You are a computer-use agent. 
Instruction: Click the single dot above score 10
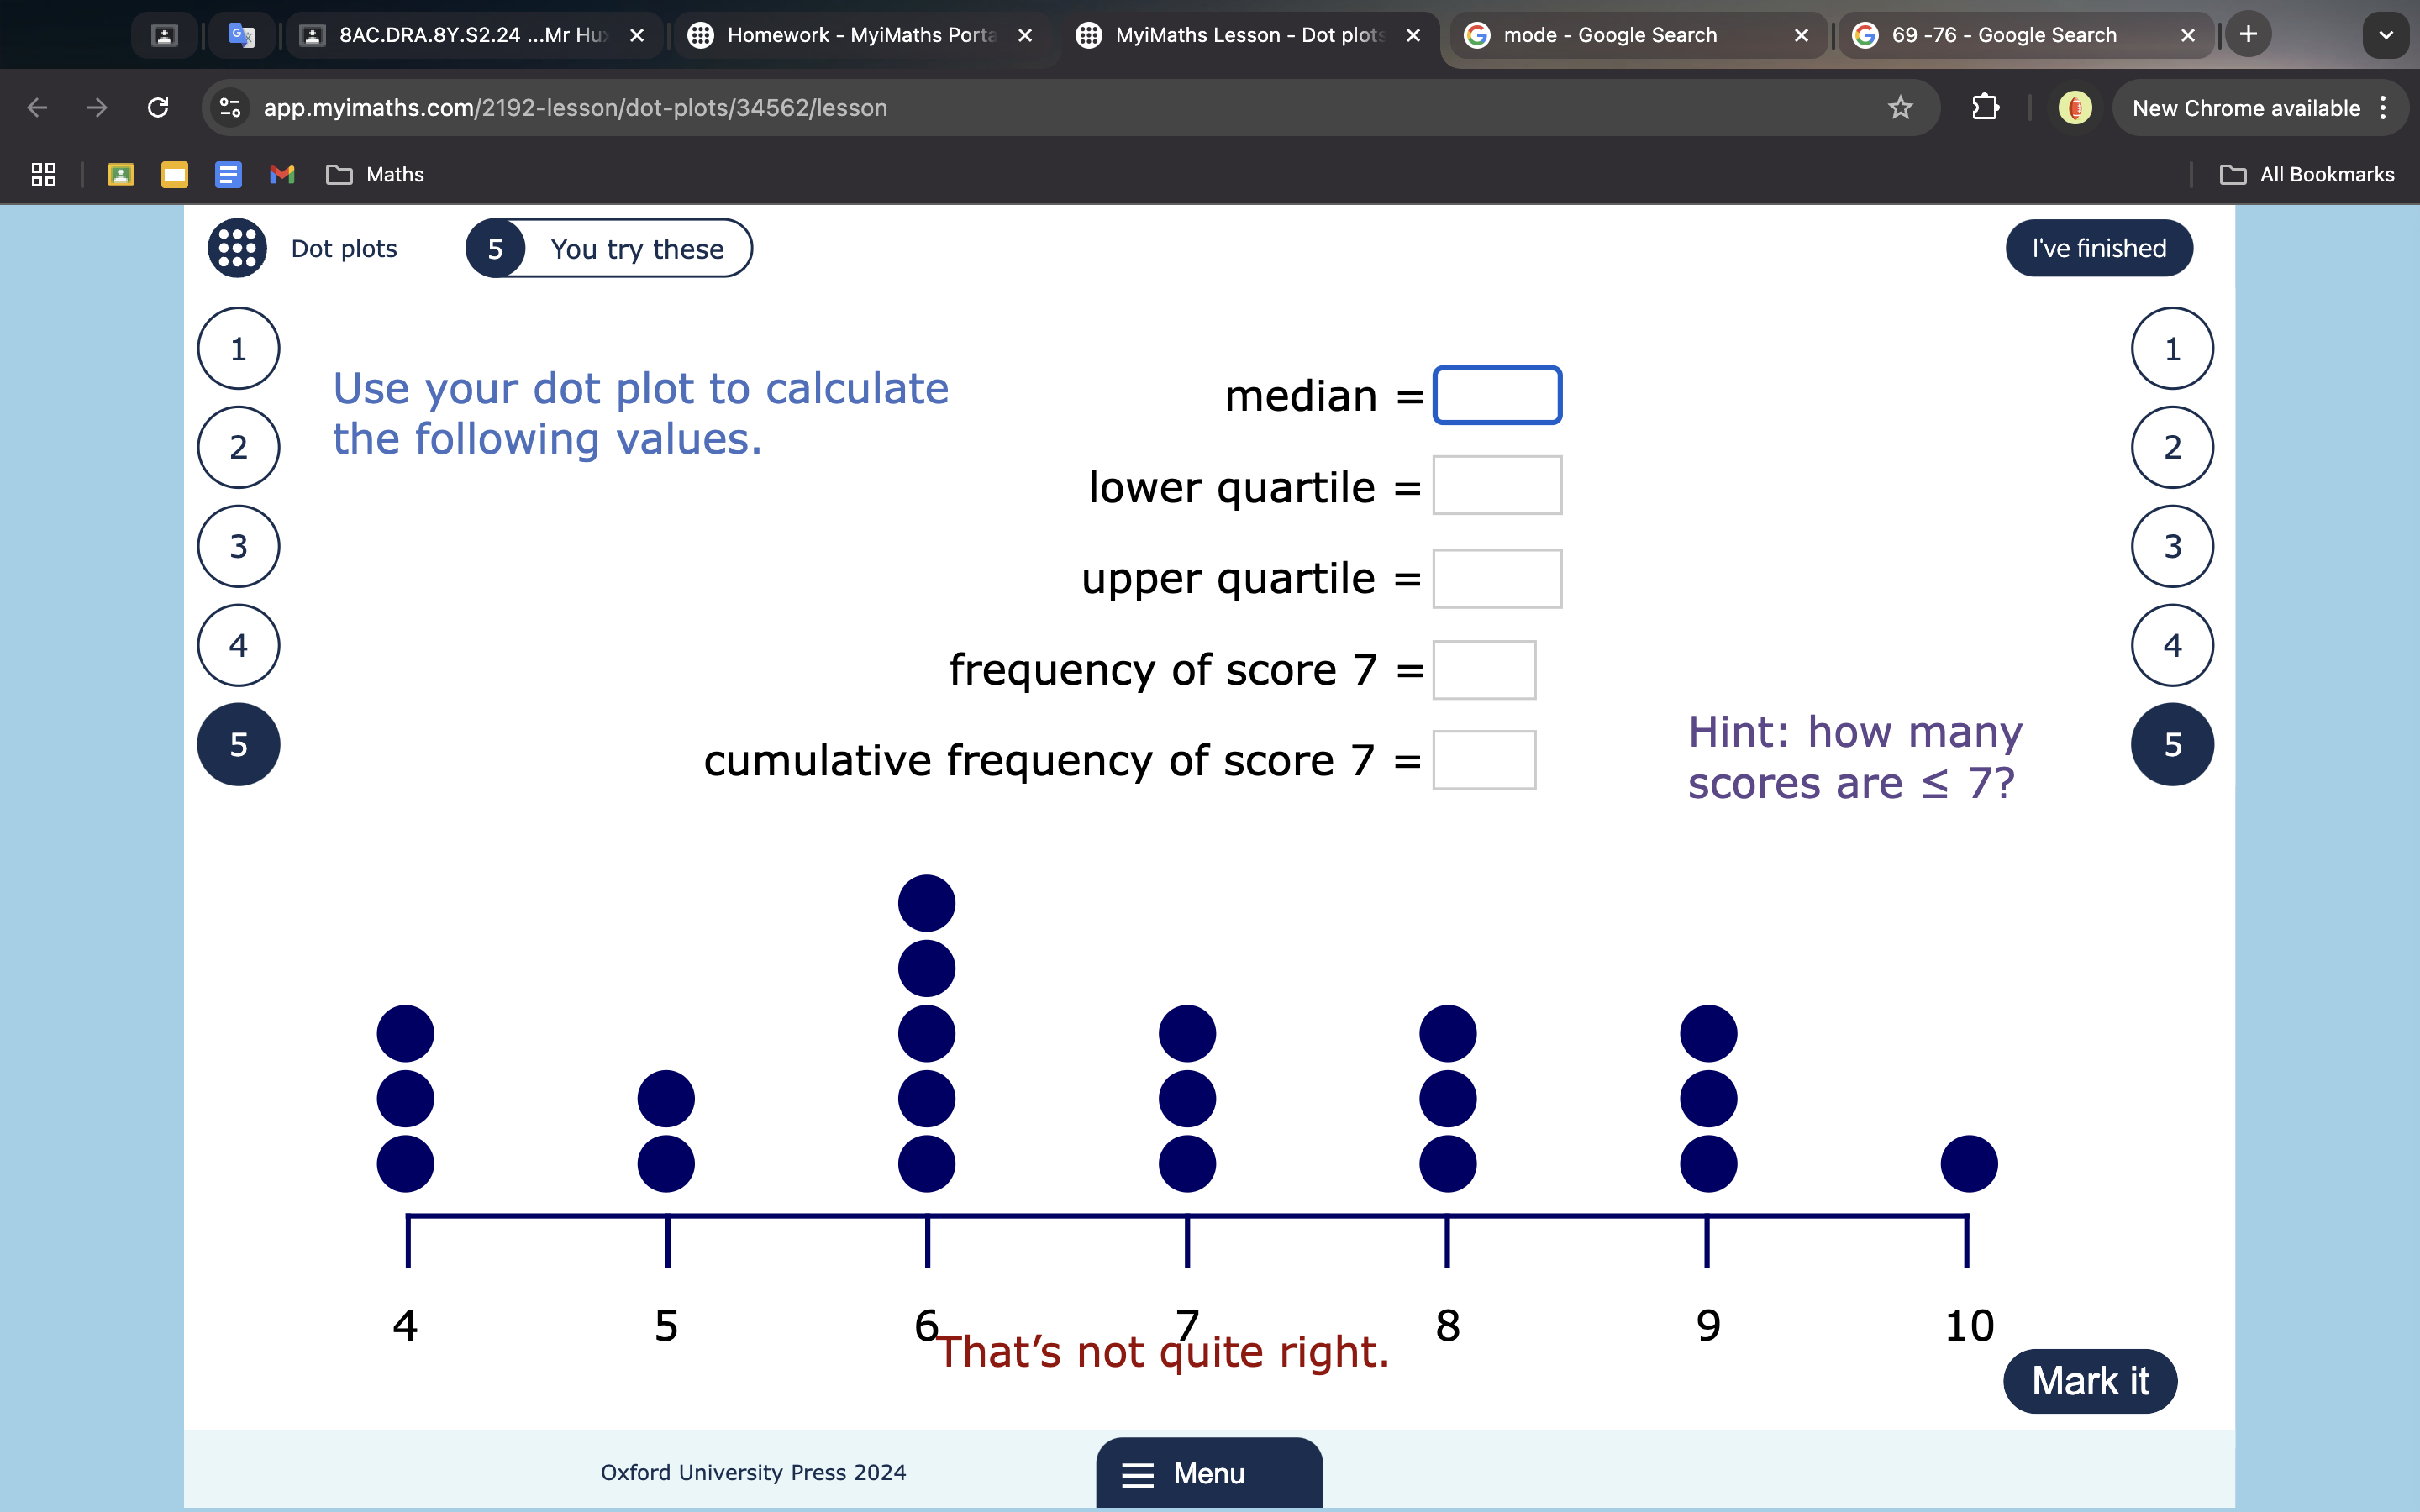pos(1969,1164)
